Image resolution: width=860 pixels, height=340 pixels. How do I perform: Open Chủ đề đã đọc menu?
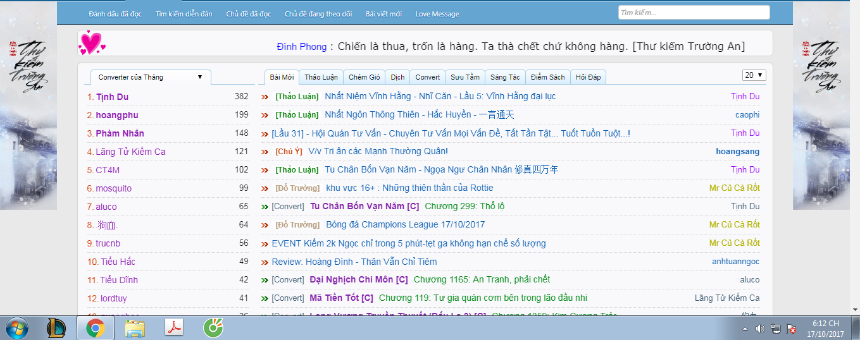pyautogui.click(x=248, y=14)
